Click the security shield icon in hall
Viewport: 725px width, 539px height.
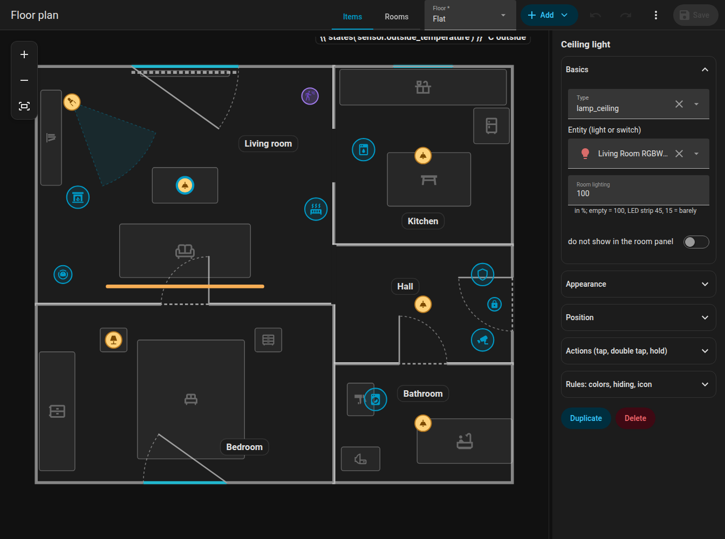pyautogui.click(x=483, y=275)
